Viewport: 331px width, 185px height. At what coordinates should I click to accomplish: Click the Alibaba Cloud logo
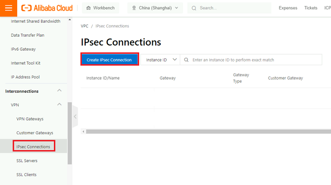pyautogui.click(x=47, y=8)
